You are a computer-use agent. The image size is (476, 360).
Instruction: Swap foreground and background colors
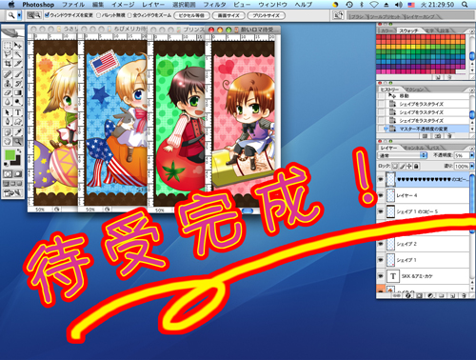tap(19, 151)
